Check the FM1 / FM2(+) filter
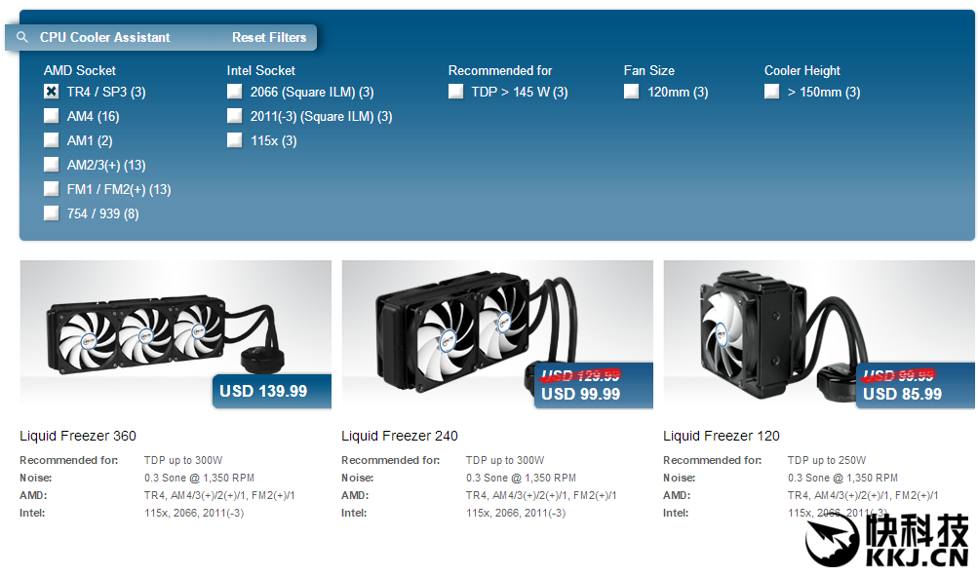This screenshot has height=577, width=978. pyautogui.click(x=51, y=189)
